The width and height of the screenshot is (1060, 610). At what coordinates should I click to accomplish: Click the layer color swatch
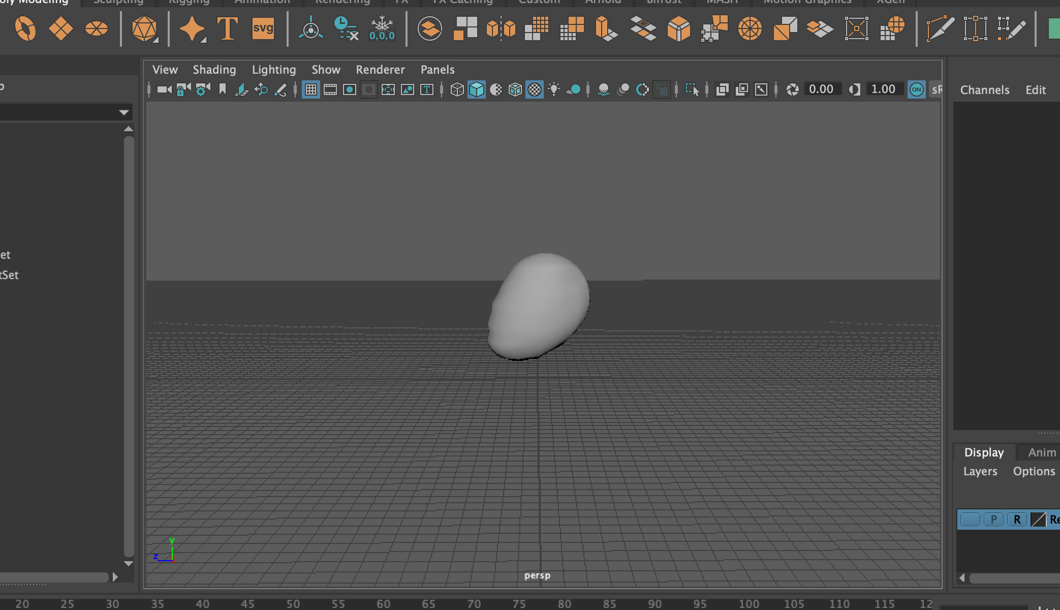pos(1038,520)
